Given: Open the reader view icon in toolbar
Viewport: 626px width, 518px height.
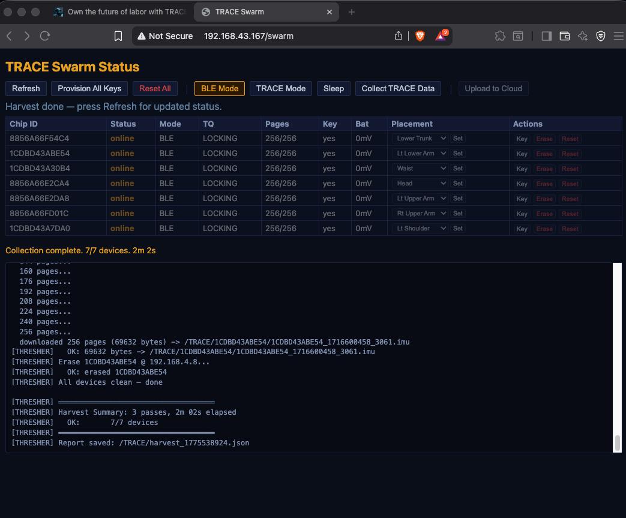Looking at the screenshot, I should tap(518, 37).
